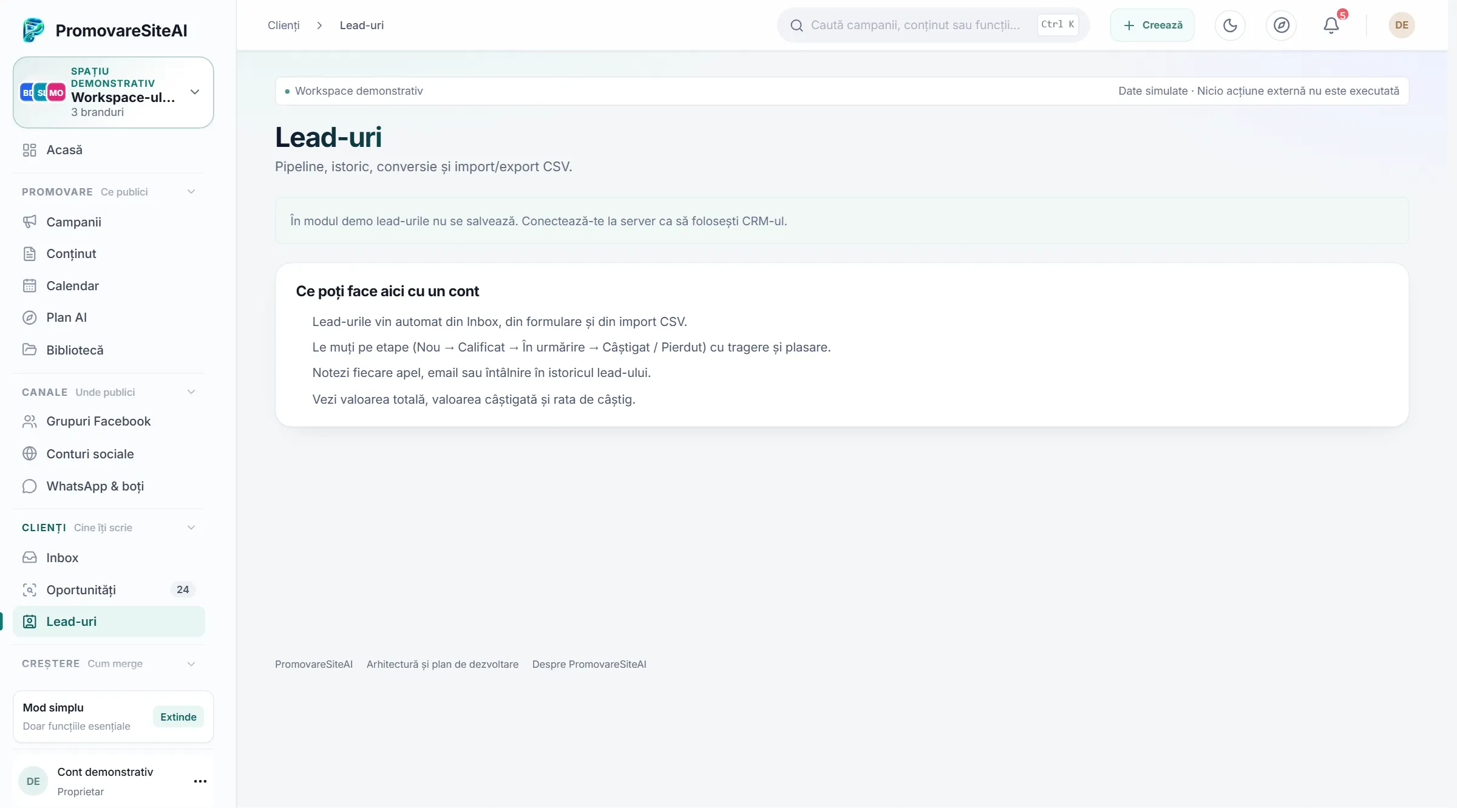Viewport: 1457px width, 808px height.
Task: Expand the workspace switcher dropdown
Action: coord(195,92)
